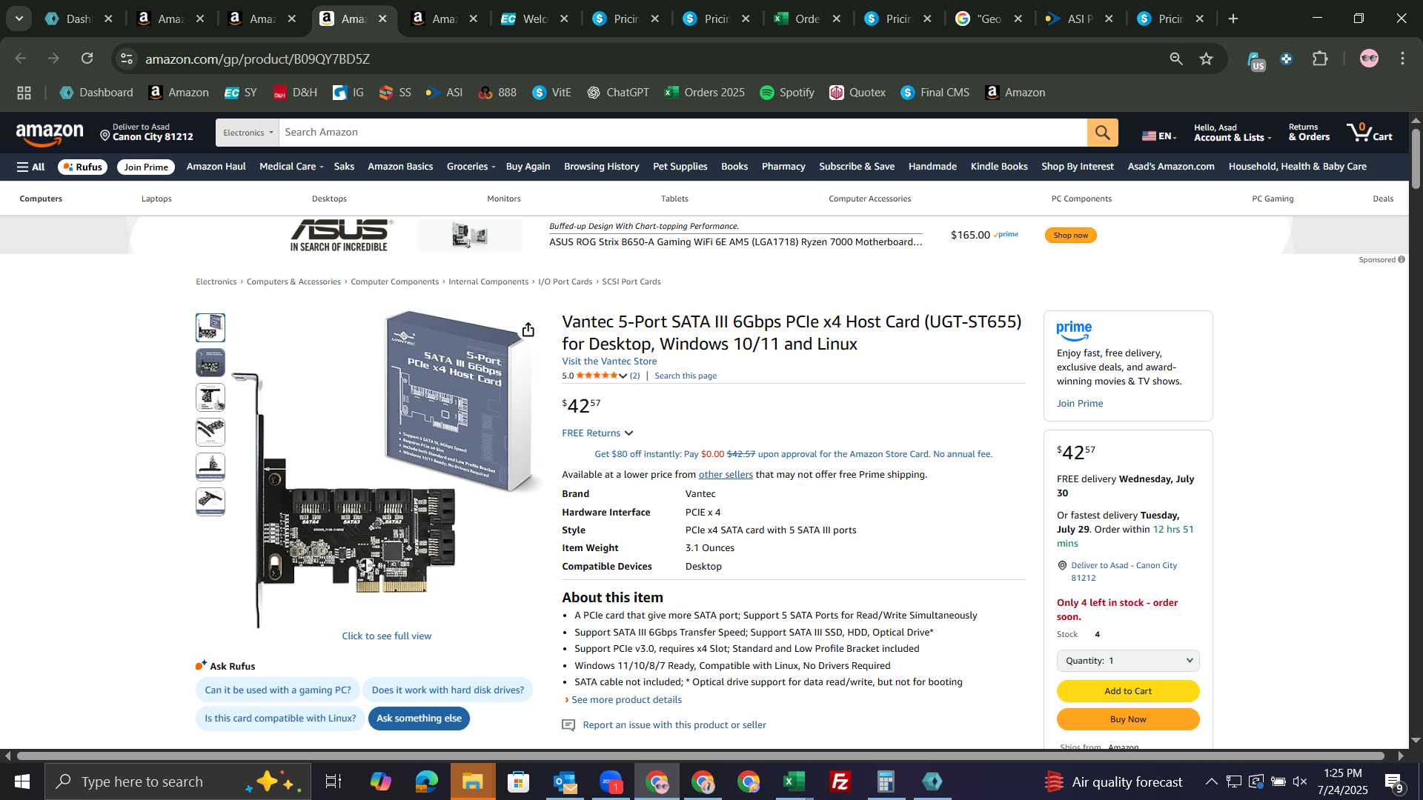1423x800 pixels.
Task: Click the vertical page scrollbar
Action: tap(1416, 159)
